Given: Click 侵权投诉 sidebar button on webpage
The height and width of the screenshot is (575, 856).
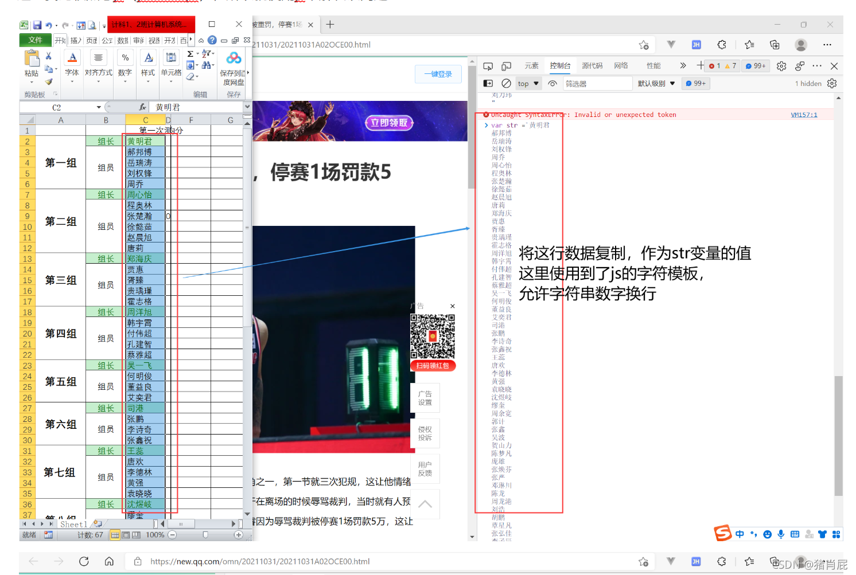Looking at the screenshot, I should [425, 433].
